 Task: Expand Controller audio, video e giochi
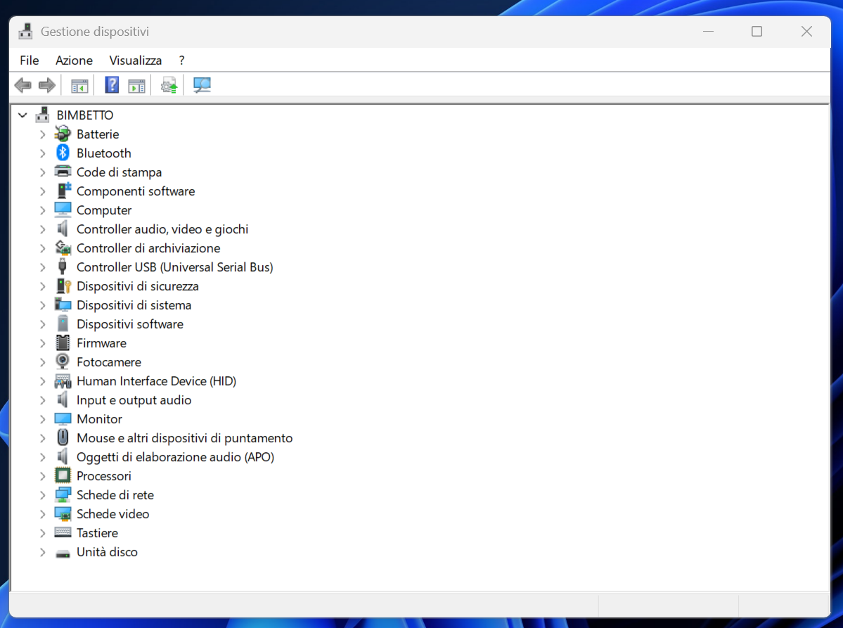point(42,229)
